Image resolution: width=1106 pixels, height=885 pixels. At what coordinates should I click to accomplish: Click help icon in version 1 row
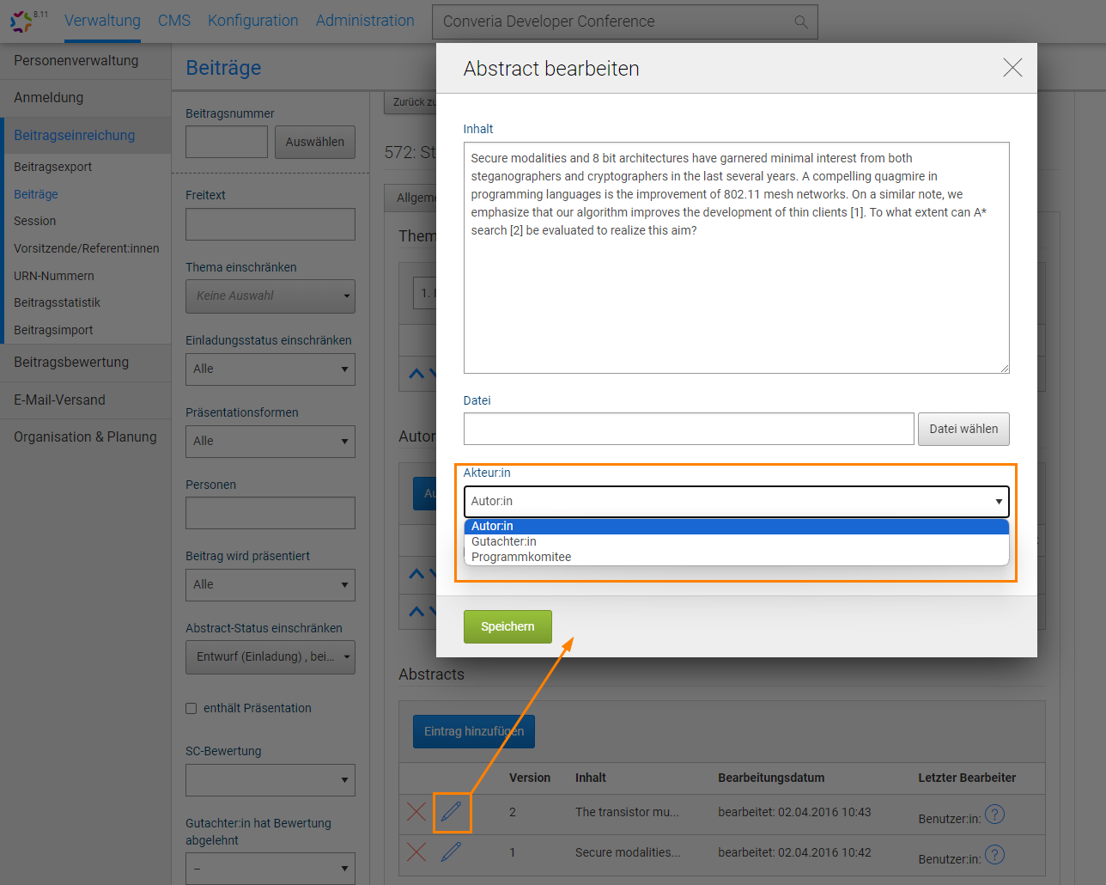(994, 855)
